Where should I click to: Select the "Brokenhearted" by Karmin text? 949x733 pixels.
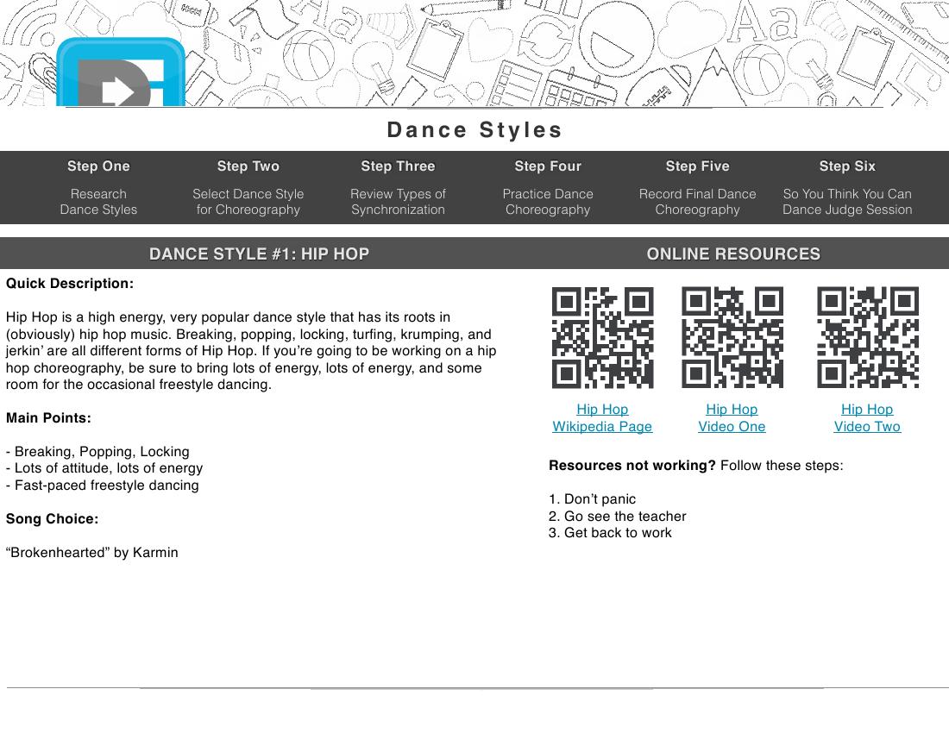click(92, 553)
